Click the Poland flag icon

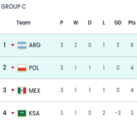22,68
